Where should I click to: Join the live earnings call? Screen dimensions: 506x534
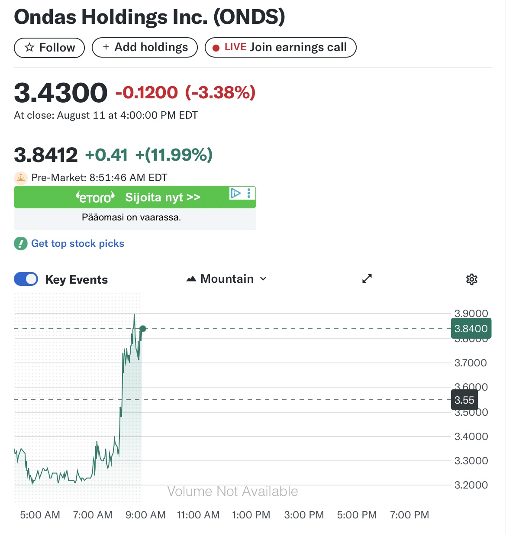tap(280, 47)
